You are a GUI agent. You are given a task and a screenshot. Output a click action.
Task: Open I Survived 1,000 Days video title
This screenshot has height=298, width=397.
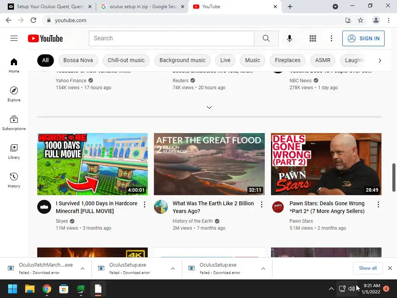[97, 207]
